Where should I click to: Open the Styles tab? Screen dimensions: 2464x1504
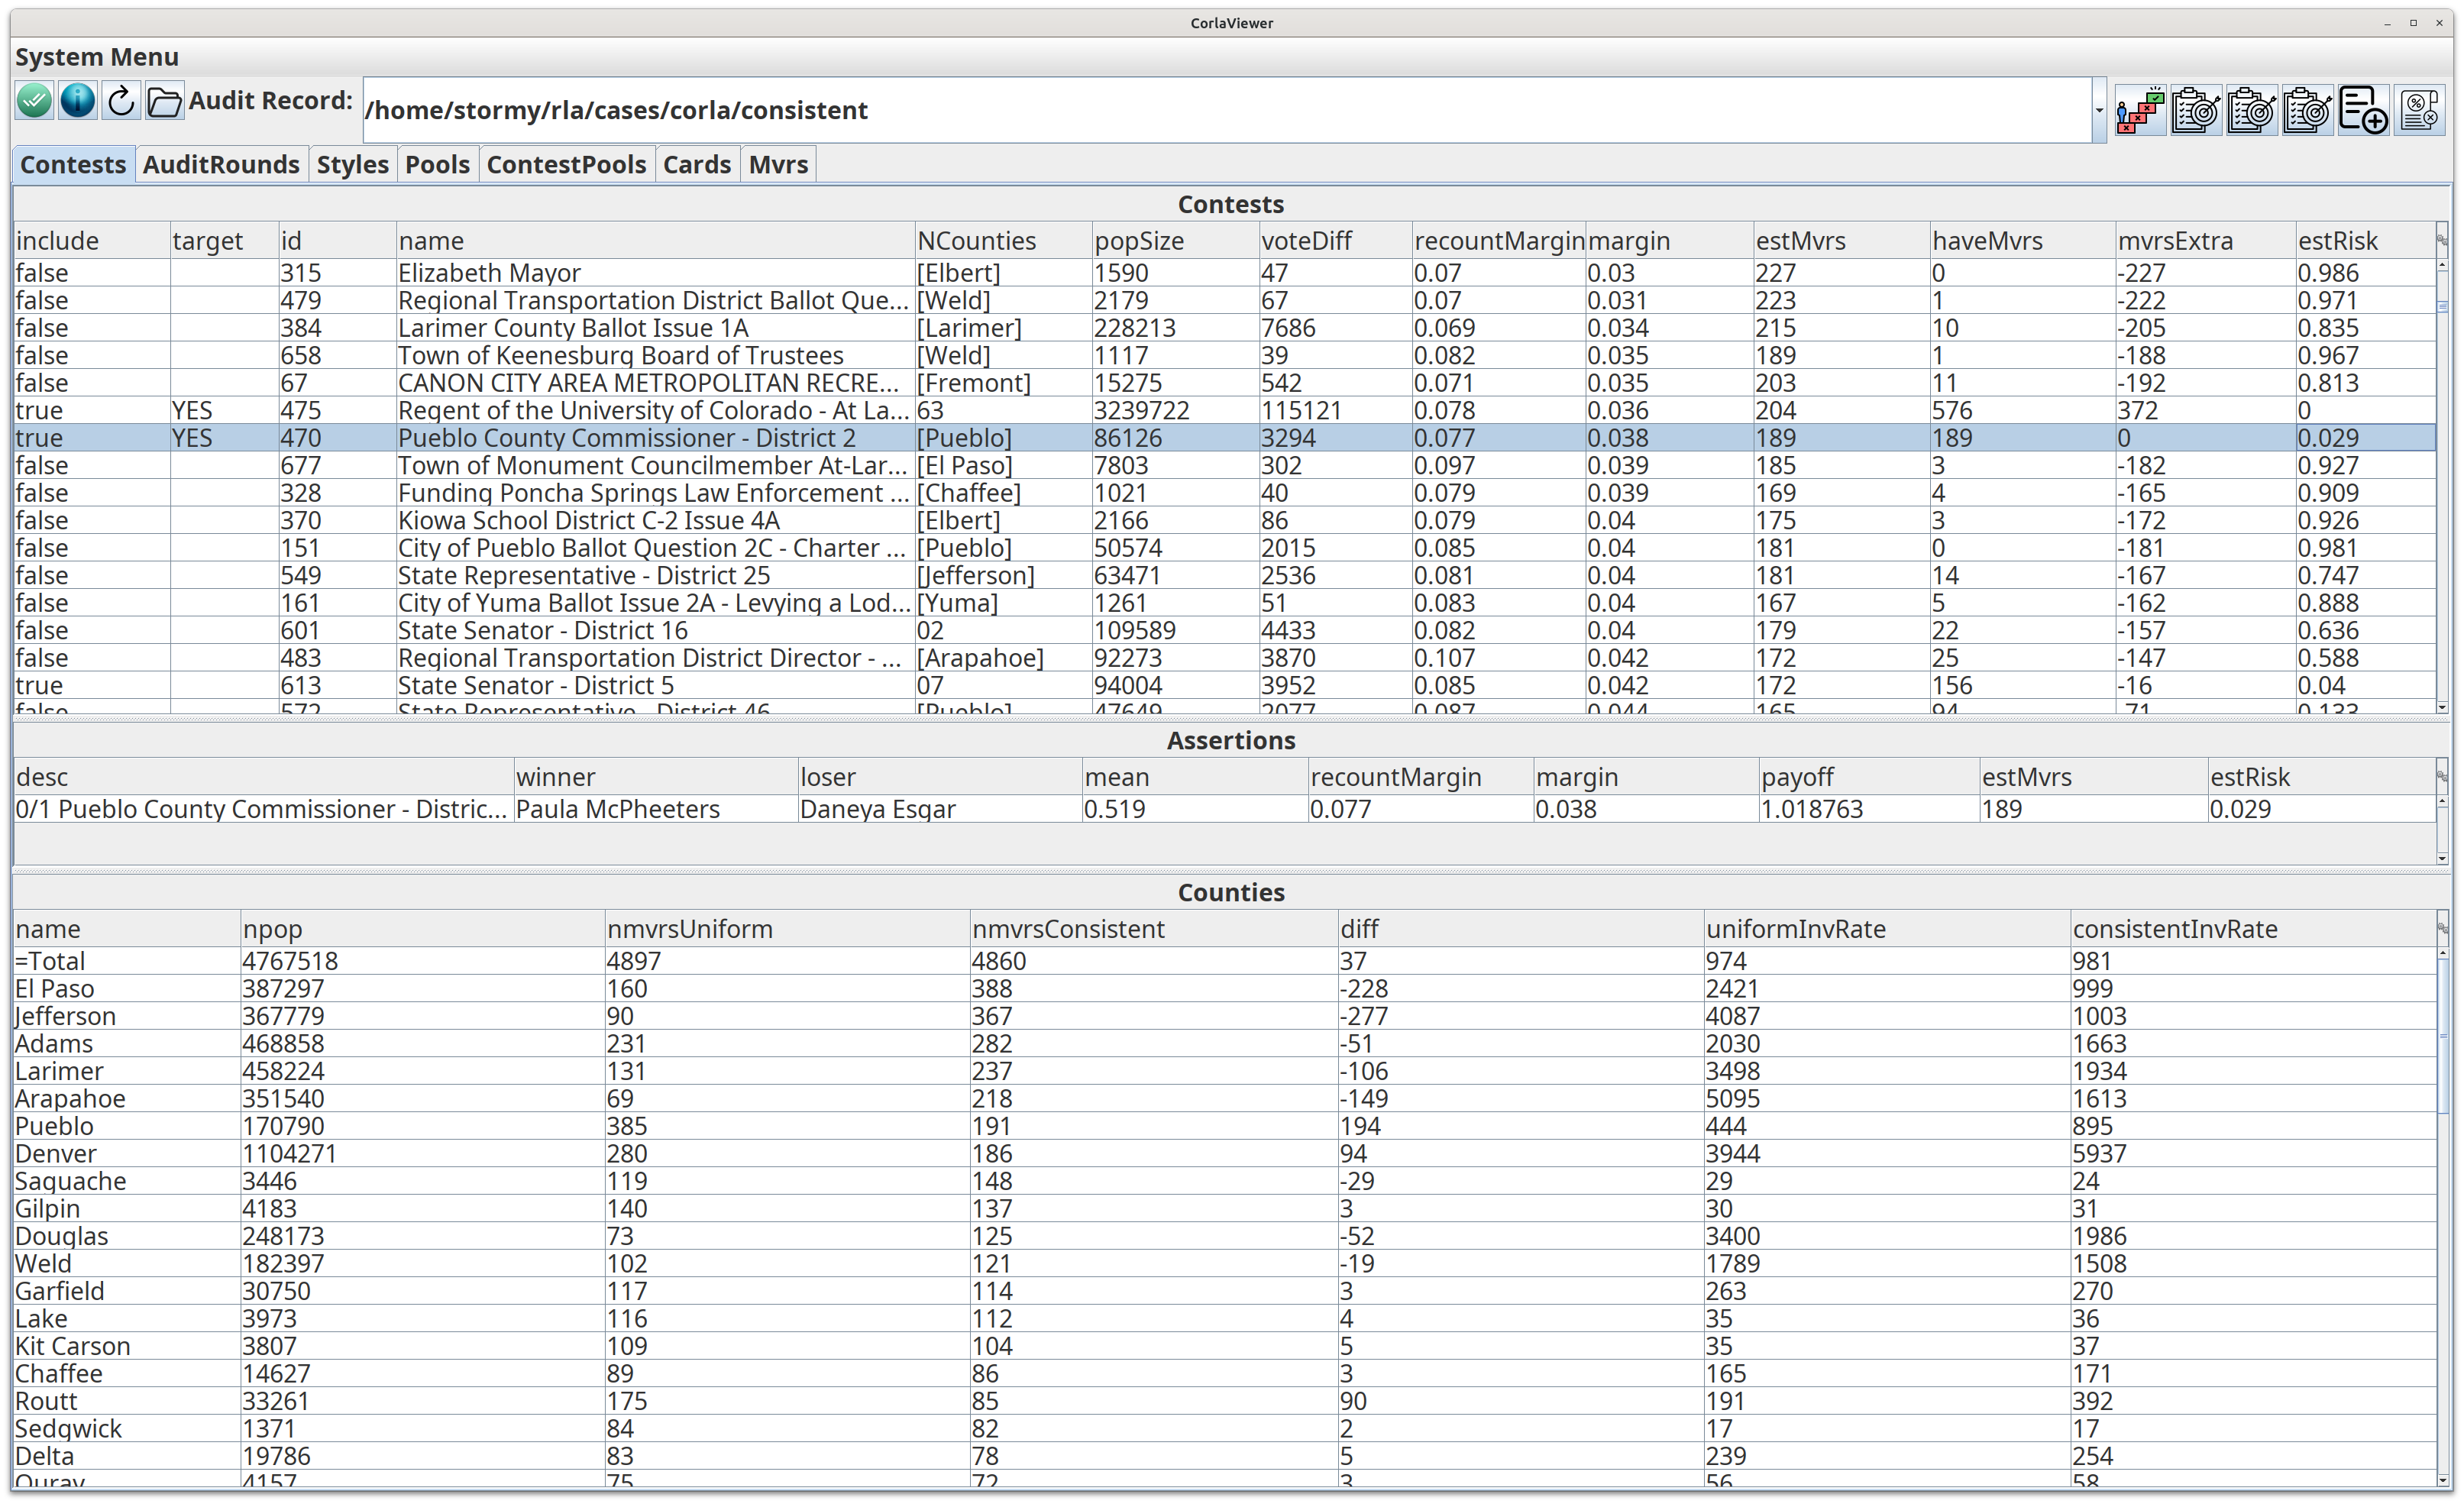352,165
